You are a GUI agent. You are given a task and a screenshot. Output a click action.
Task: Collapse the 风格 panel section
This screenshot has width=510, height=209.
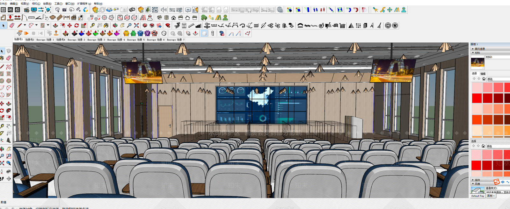coord(473,184)
